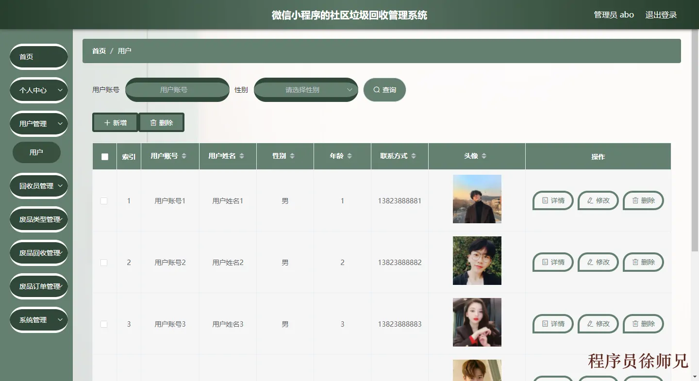Collapse the 用户管理 sidebar menu
699x381 pixels.
click(x=39, y=124)
